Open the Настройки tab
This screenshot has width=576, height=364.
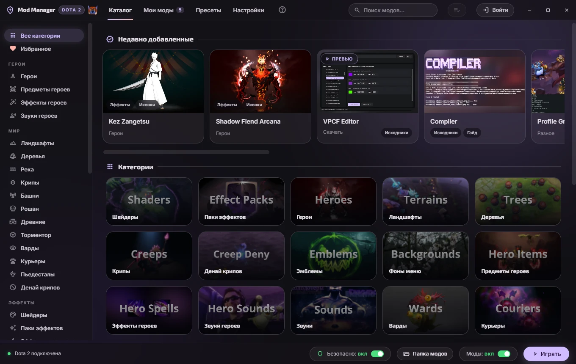(x=249, y=10)
